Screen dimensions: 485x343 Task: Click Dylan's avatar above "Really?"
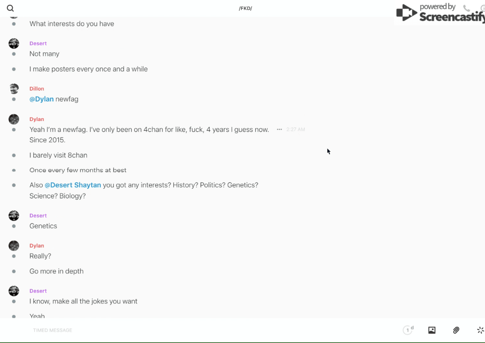click(x=14, y=245)
